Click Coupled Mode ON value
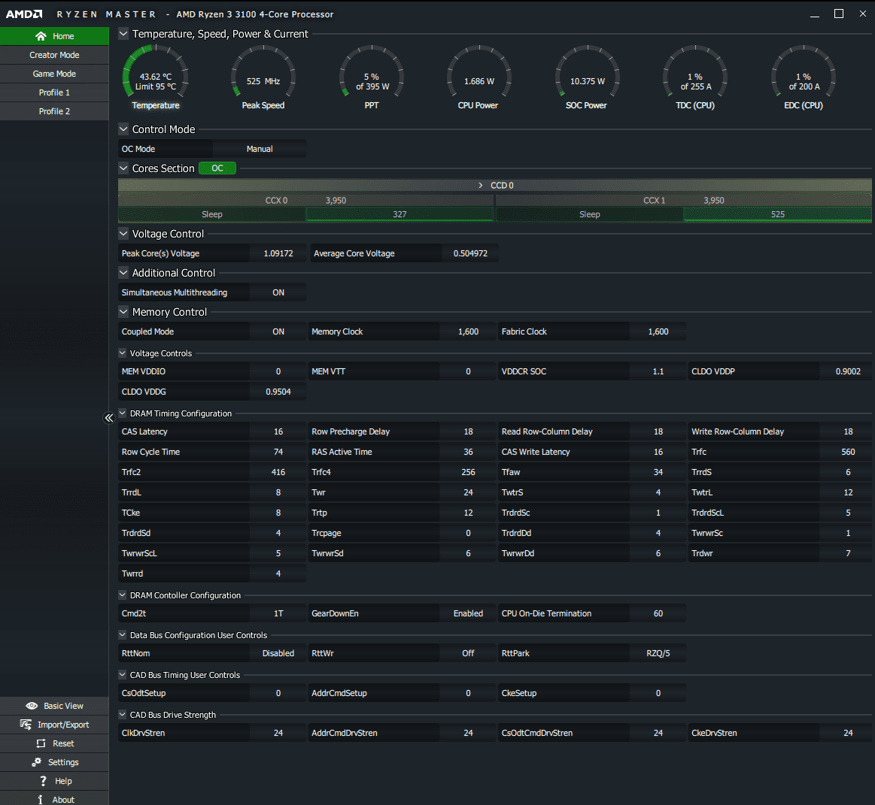This screenshot has width=875, height=805. point(278,331)
